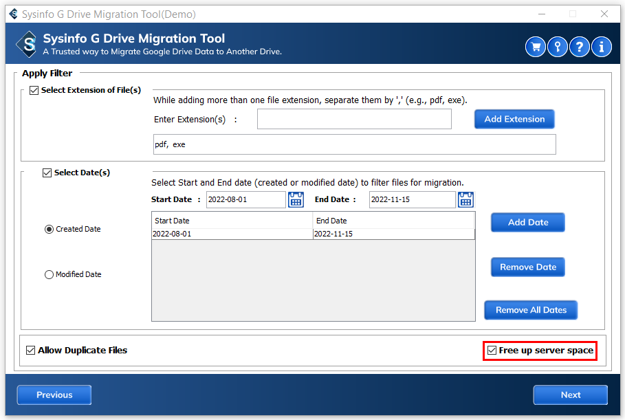
Task: Choose the Modified Date radio option
Action: (x=49, y=275)
